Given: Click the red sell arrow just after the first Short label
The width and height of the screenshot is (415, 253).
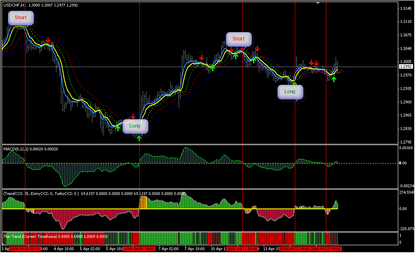Looking at the screenshot, I should pyautogui.click(x=48, y=40).
